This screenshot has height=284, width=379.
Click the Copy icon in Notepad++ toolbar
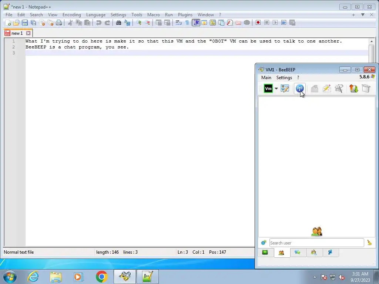pyautogui.click(x=79, y=23)
